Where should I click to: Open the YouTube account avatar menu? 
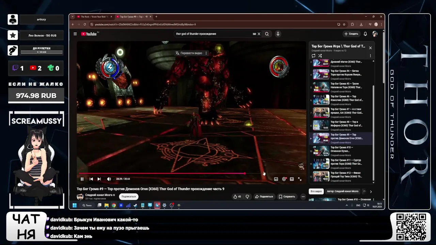(375, 34)
